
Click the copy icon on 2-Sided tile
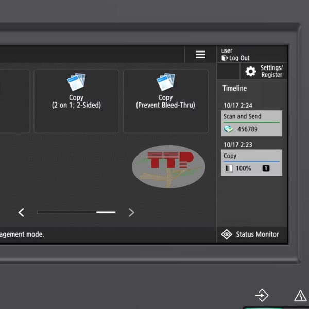(x=76, y=82)
